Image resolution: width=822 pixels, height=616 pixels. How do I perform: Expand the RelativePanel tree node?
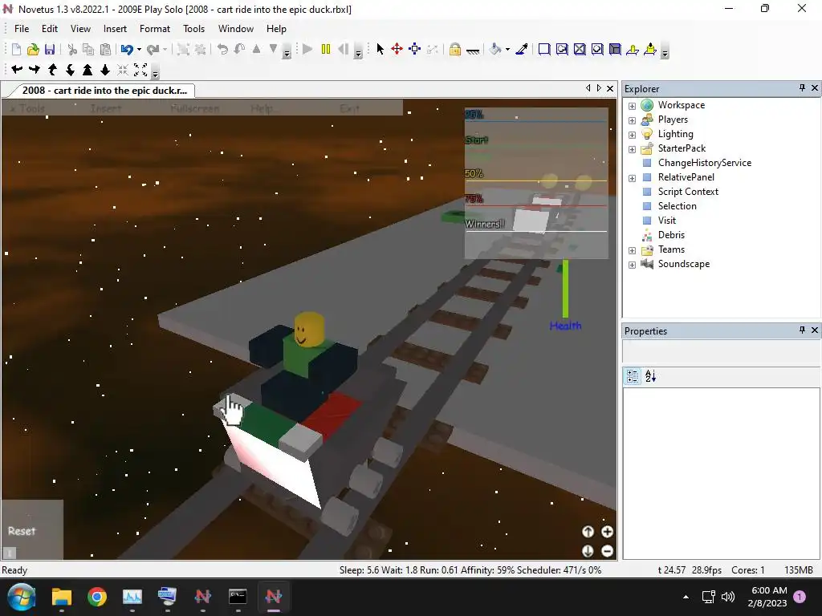click(x=633, y=178)
